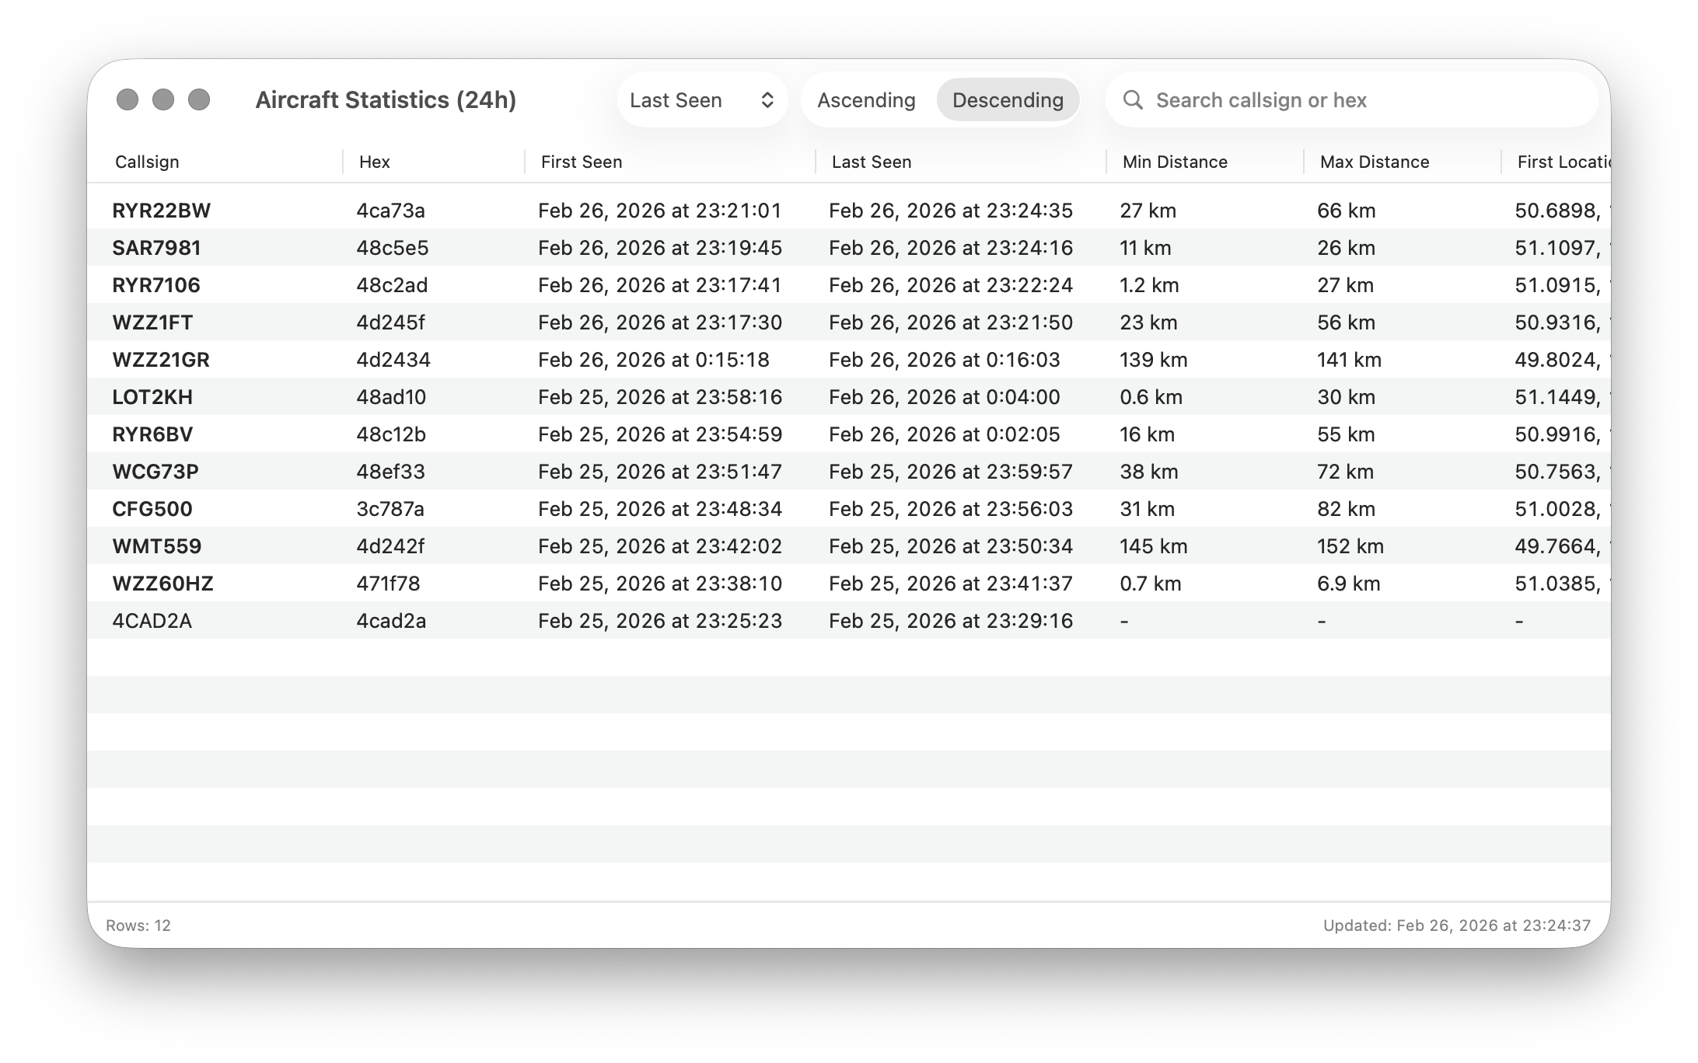Click the search callsign or hex input field
1698x1063 pixels.
pyautogui.click(x=1322, y=99)
